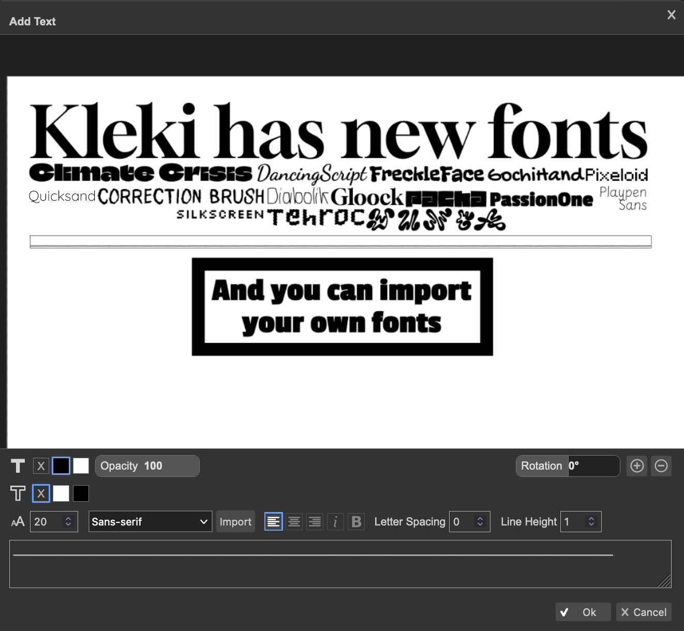Confirm with the Ok button
Image resolution: width=684 pixels, height=631 pixels.
583,612
